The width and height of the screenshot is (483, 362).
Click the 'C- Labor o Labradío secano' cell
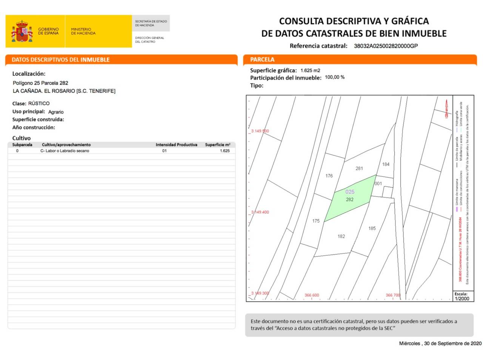65,151
